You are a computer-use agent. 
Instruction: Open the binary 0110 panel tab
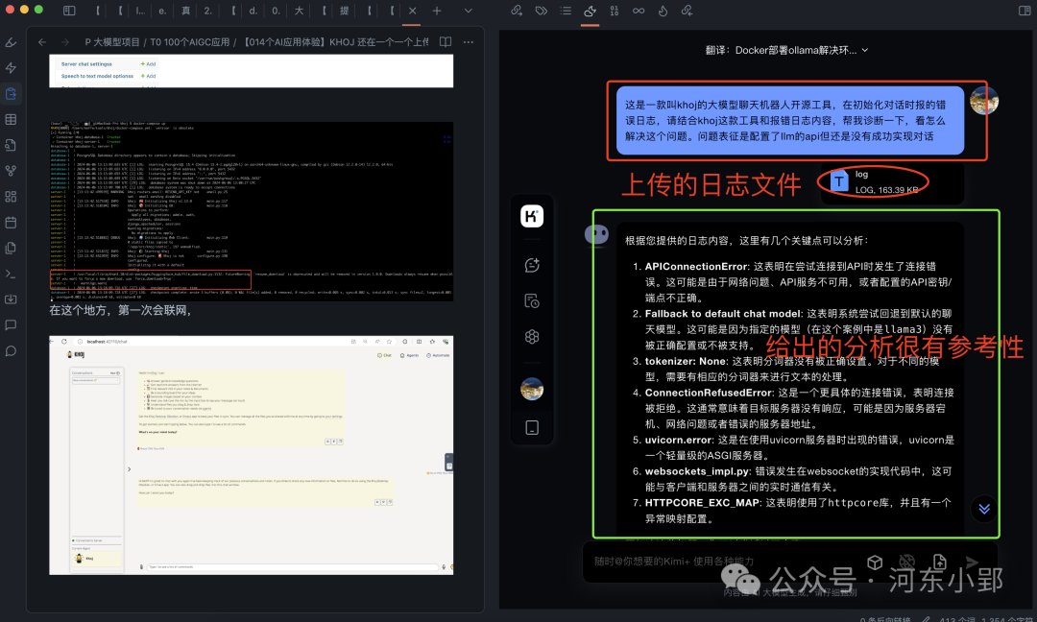pos(615,11)
